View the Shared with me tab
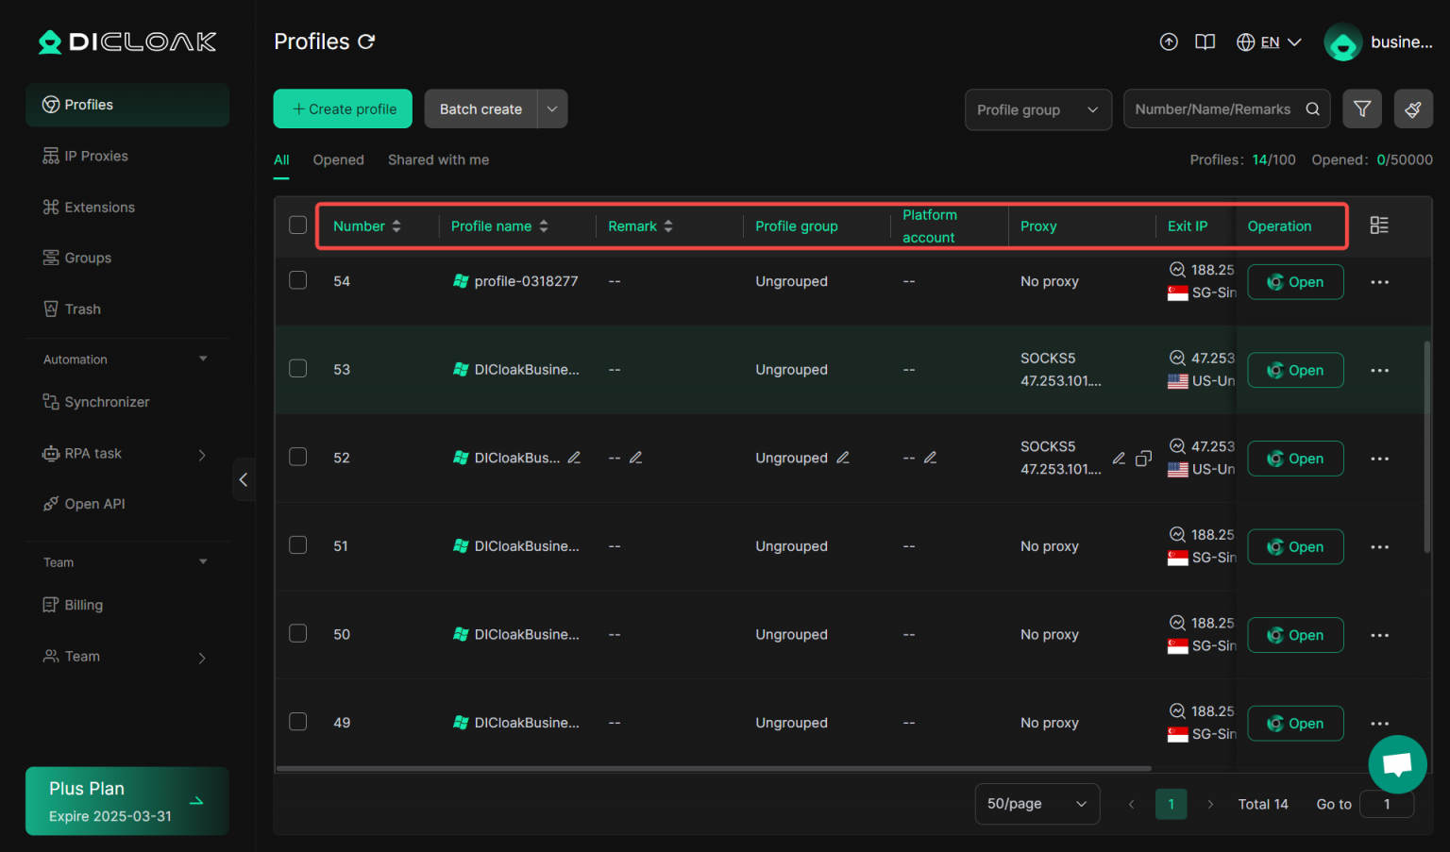Viewport: 1450px width, 852px height. coord(438,159)
